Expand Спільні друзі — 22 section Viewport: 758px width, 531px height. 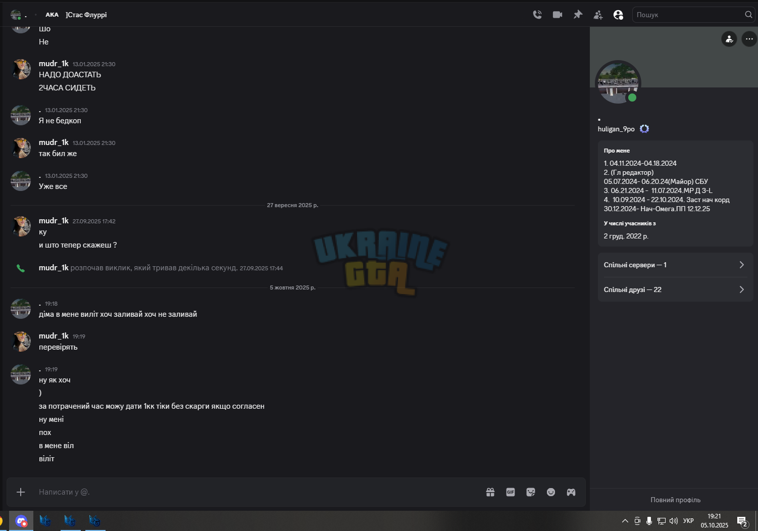(675, 289)
